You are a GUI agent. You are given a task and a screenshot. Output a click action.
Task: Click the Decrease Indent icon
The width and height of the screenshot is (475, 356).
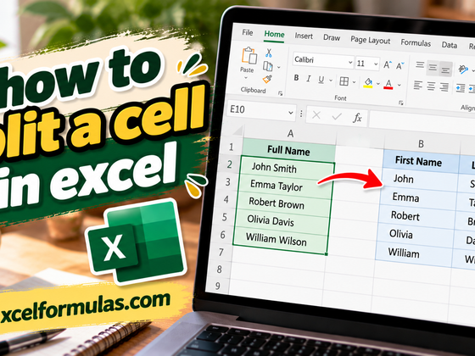pyautogui.click(x=461, y=88)
